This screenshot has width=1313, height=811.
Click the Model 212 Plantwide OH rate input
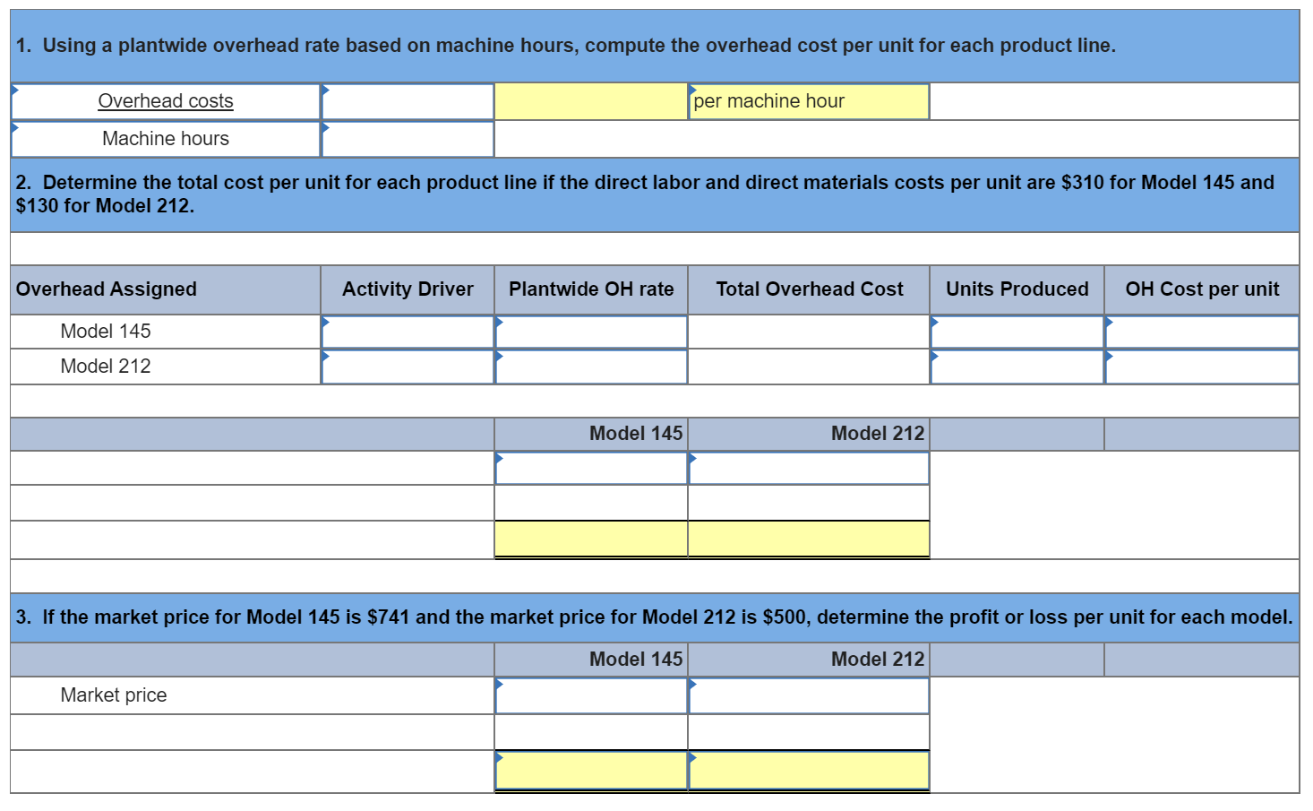coord(591,367)
